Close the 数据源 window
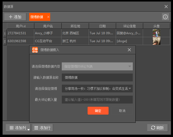The width and height of the screenshot is (173, 137). pyautogui.click(x=166, y=7)
